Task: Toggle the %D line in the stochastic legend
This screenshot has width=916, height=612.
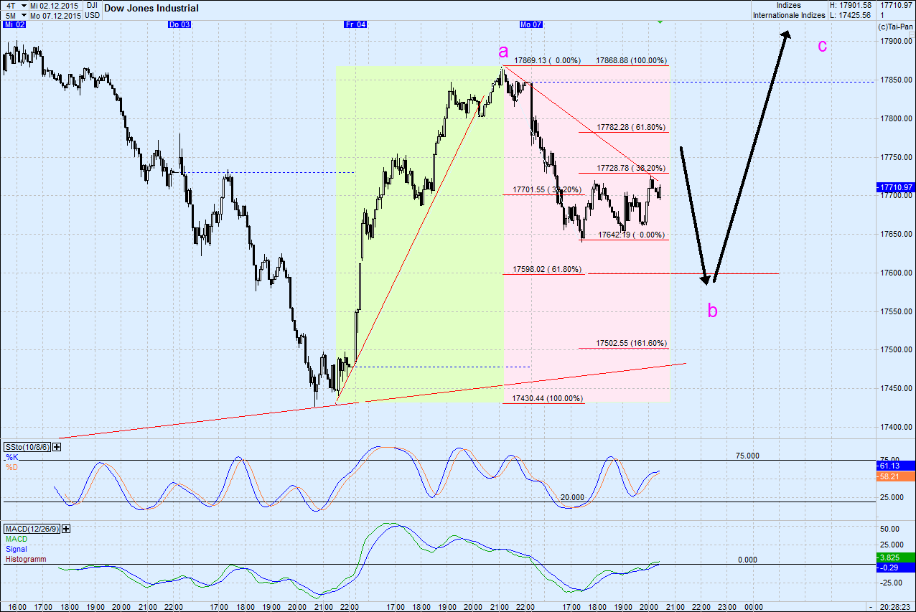Action: pyautogui.click(x=11, y=467)
